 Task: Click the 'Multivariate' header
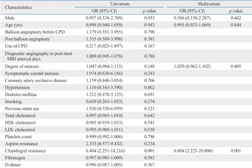[209, 4]
